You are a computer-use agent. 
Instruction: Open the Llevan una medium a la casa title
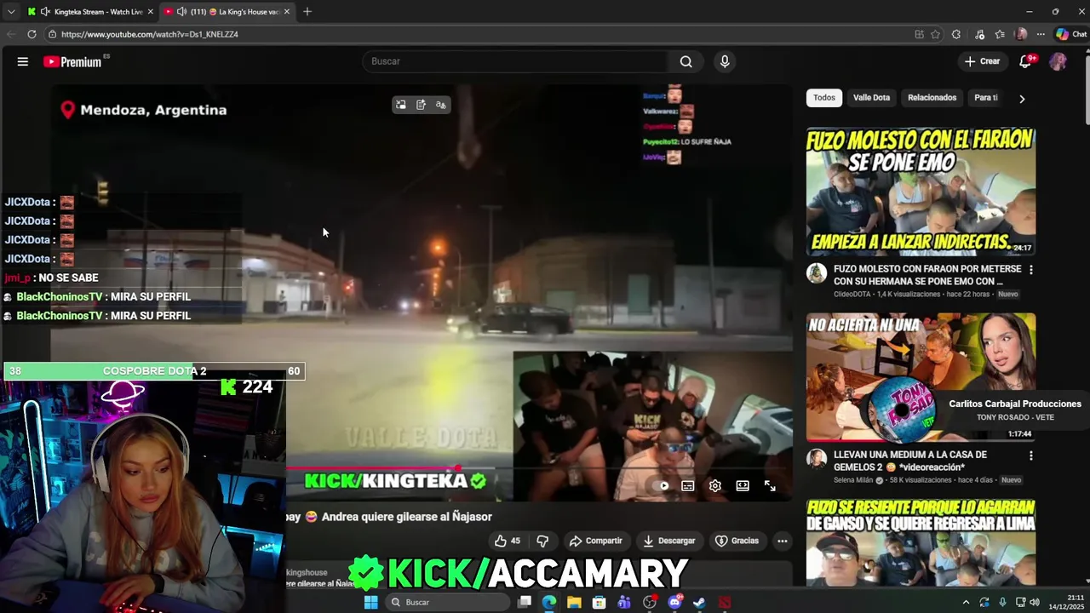(910, 461)
